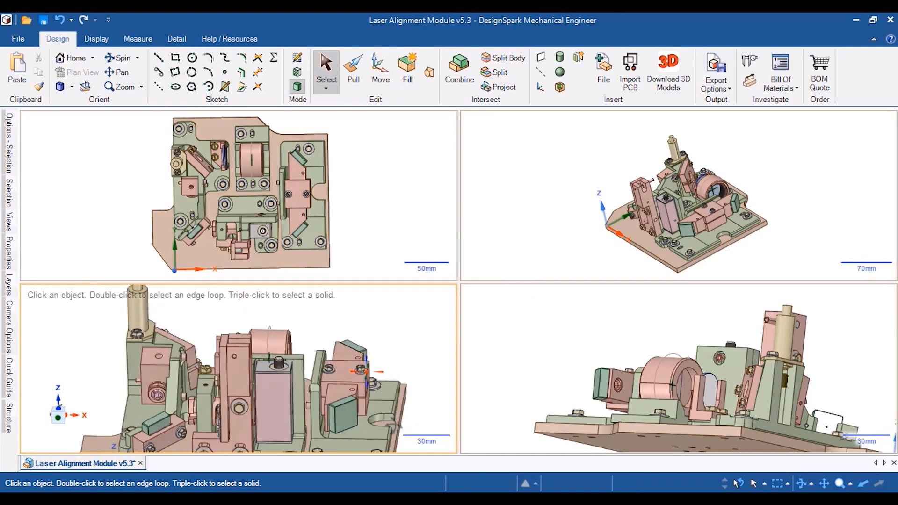Switch to Section mode

pos(297,72)
